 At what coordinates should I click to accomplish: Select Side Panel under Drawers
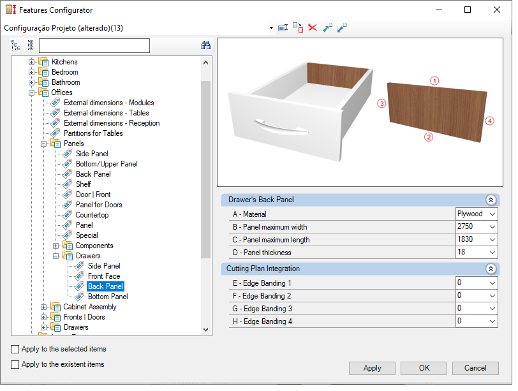point(104,266)
